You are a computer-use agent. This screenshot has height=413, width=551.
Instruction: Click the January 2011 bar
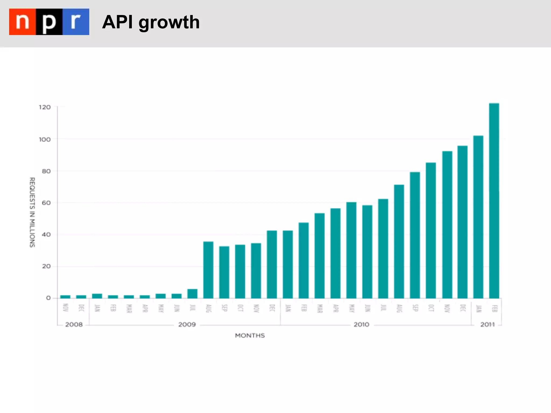click(x=478, y=217)
